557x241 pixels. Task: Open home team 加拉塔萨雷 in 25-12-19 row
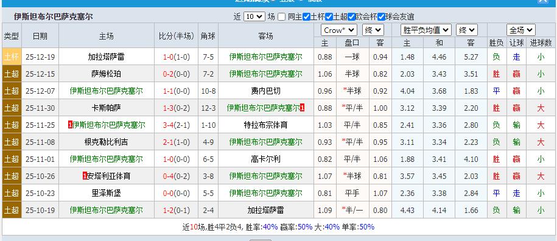[106, 57]
